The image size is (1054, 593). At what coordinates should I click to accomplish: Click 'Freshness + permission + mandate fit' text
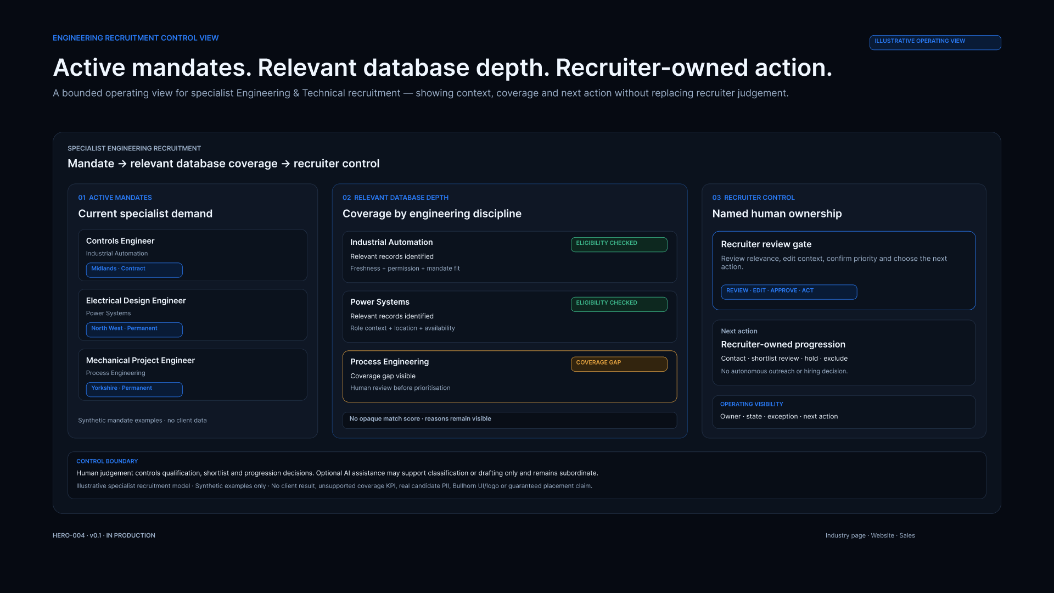(x=405, y=268)
